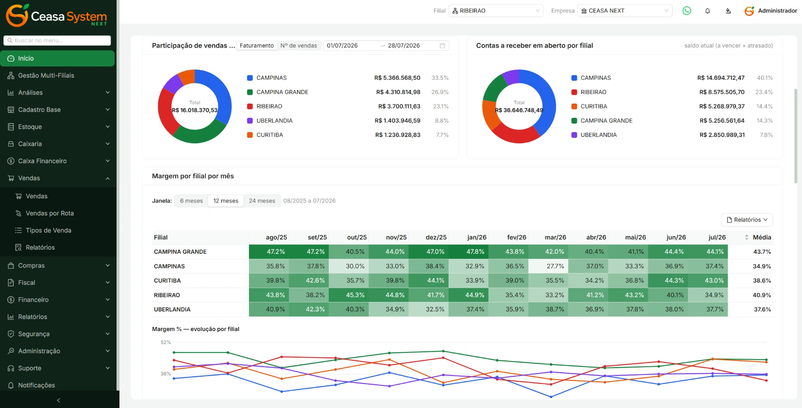Expand Segurança using its chevron

tap(108, 334)
